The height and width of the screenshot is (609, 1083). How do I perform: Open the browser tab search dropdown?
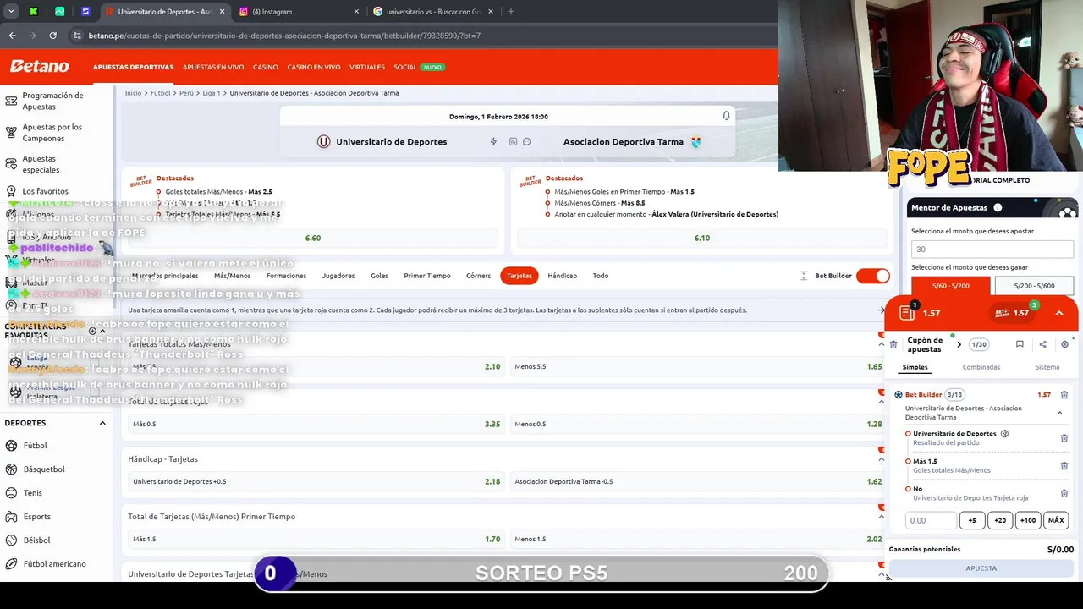11,11
